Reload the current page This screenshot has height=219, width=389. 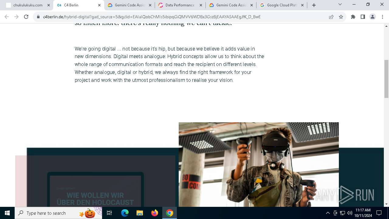pyautogui.click(x=26, y=17)
